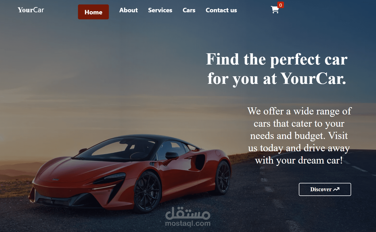
Task: Click the Discover button
Action: tap(325, 189)
